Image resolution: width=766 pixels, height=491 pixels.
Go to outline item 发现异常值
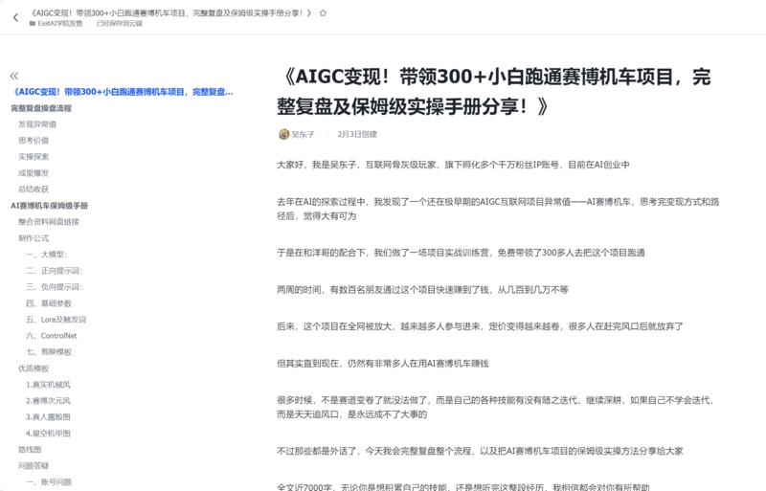pos(37,124)
